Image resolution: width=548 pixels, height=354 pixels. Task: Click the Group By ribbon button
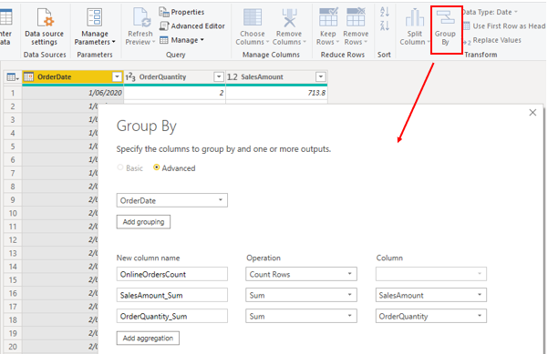pos(445,28)
